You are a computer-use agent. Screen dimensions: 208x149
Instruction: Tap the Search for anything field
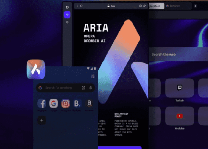click(x=65, y=88)
